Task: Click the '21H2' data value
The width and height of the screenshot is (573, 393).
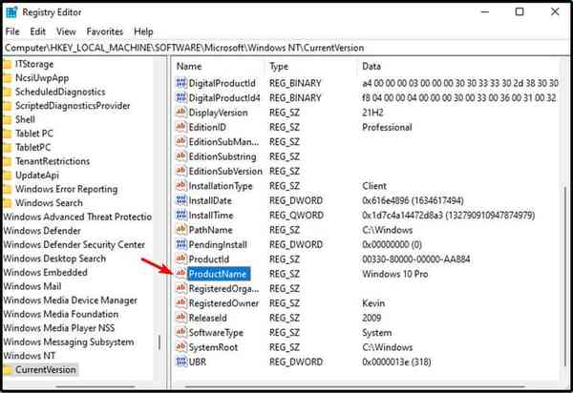Action: 372,113
